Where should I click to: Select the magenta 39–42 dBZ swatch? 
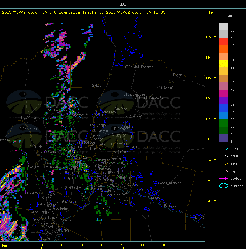pyautogui.click(x=224, y=93)
